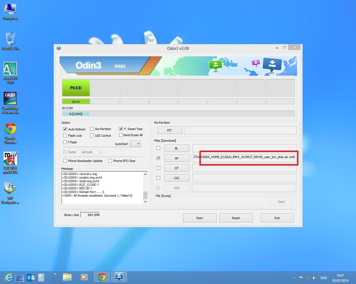
Task: Click the 0:[COM5] port indicator
Action: coord(76,114)
